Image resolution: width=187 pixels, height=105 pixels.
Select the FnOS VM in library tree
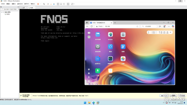[8, 14]
